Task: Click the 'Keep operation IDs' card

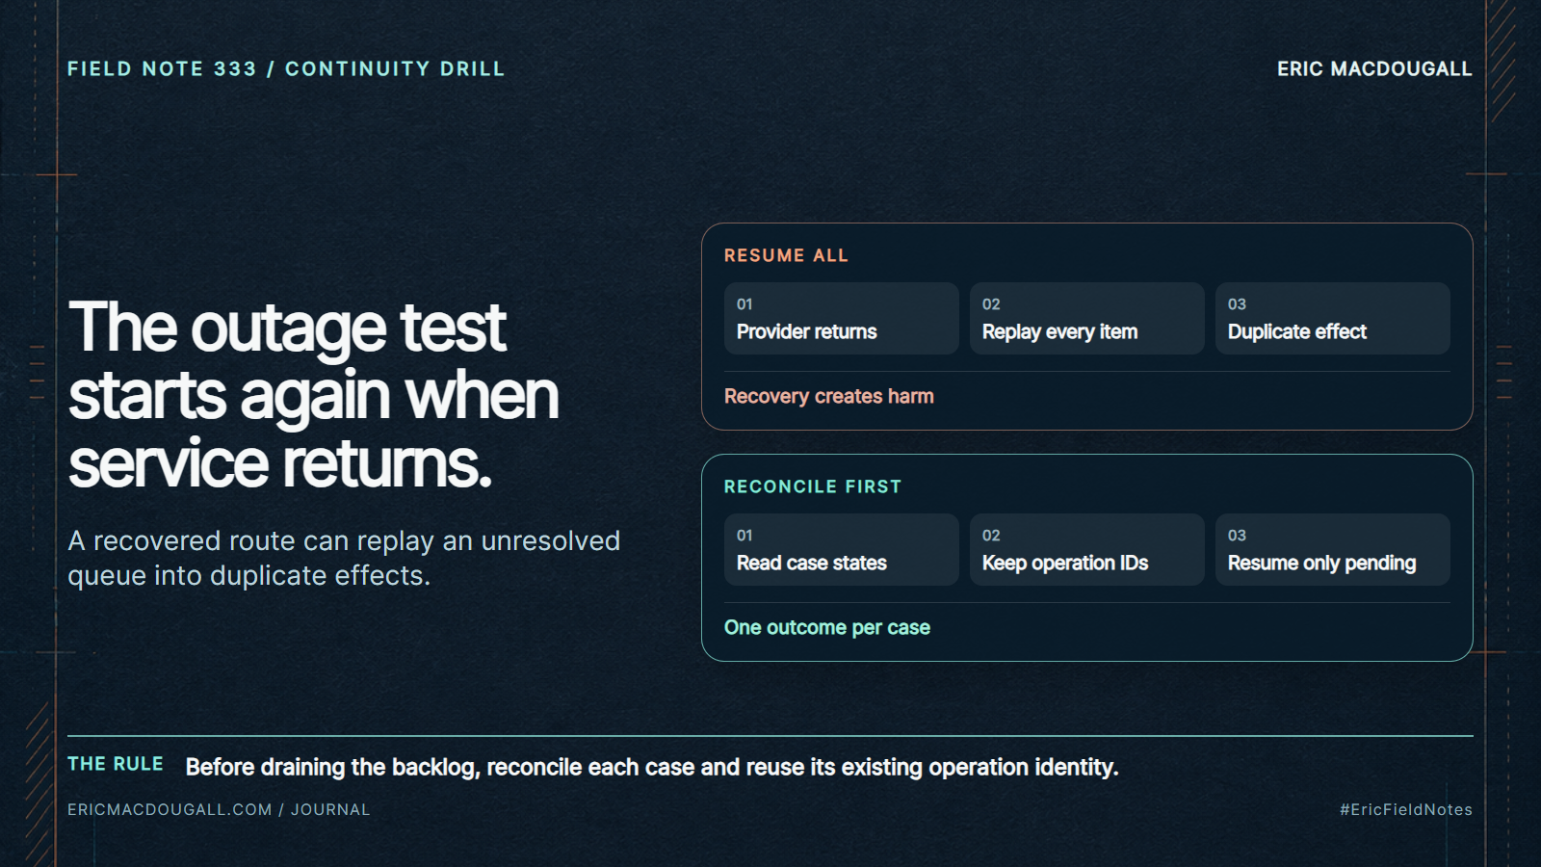Action: (1086, 549)
